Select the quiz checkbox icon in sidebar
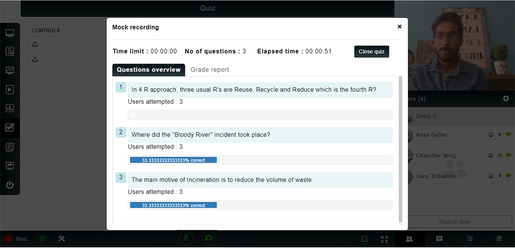This screenshot has height=248, width=515. [10, 127]
